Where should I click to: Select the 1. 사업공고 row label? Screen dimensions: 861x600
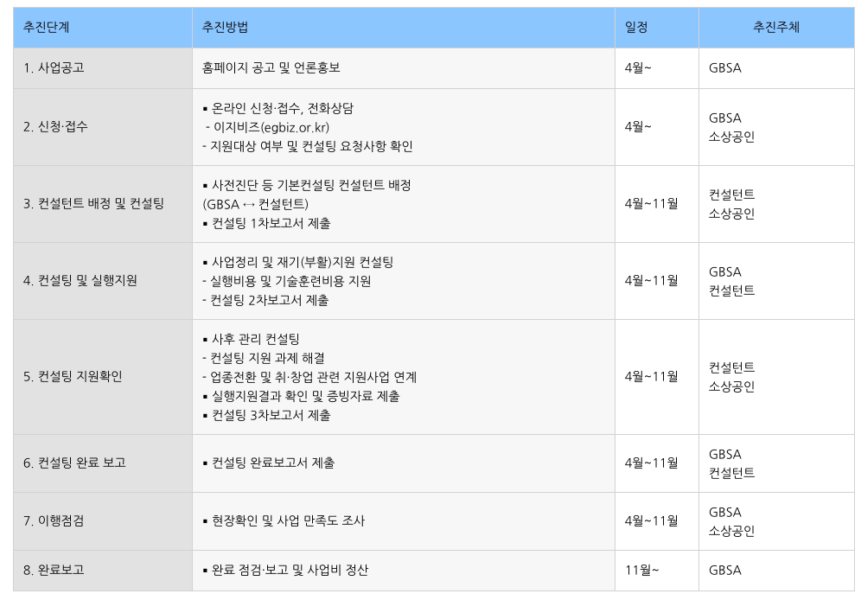click(103, 68)
